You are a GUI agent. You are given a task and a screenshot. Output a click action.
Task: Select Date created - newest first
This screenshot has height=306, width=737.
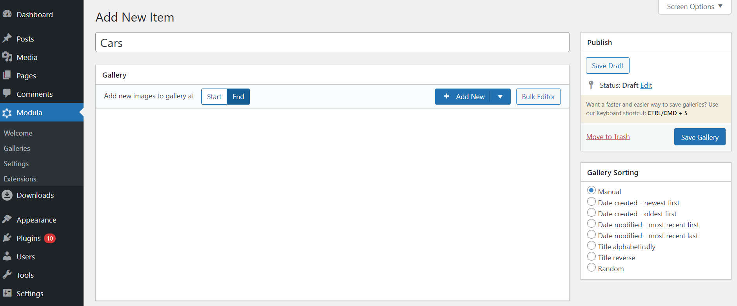(x=591, y=202)
